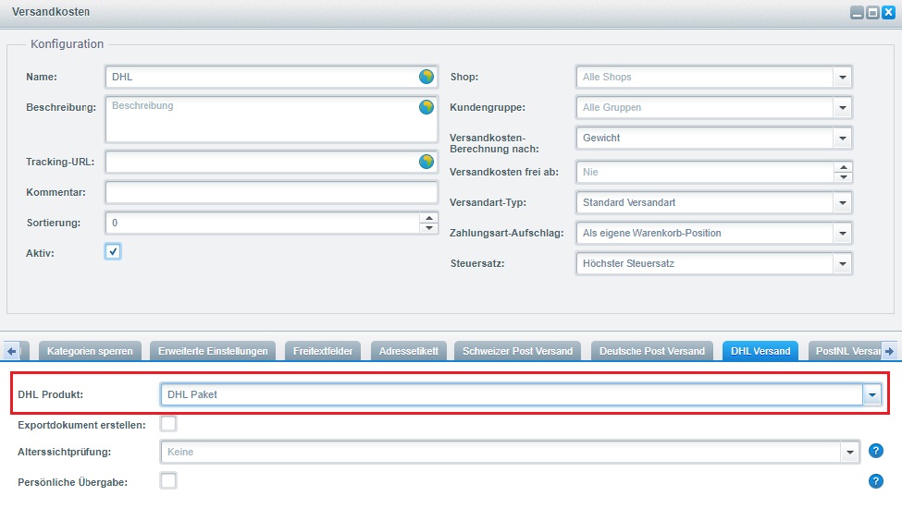
Task: Open the help icon beside Alterssichtprüfung
Action: click(x=875, y=451)
